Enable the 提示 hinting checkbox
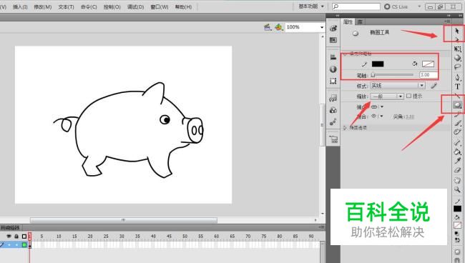Image resolution: width=465 pixels, height=263 pixels. pos(409,96)
